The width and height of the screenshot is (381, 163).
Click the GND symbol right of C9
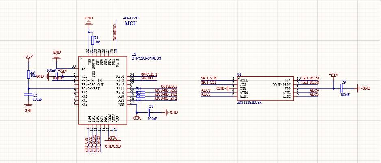coord(364,88)
